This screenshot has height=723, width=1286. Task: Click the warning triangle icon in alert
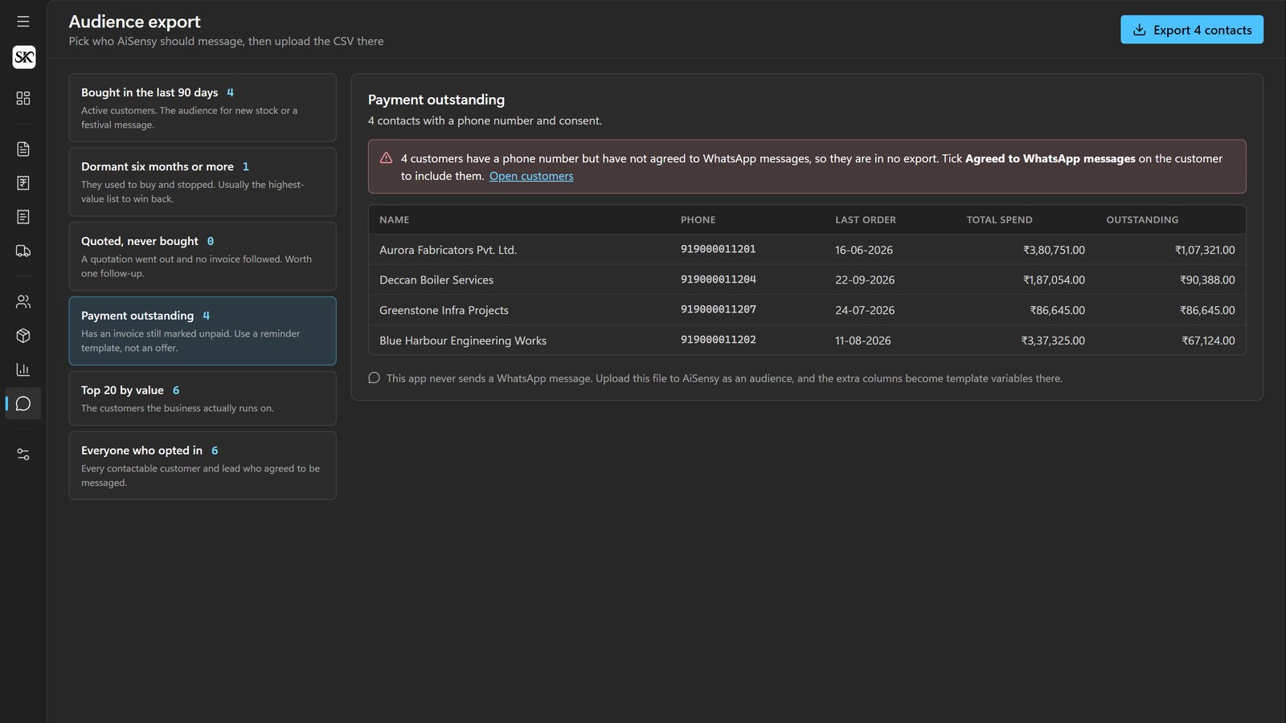coord(387,158)
